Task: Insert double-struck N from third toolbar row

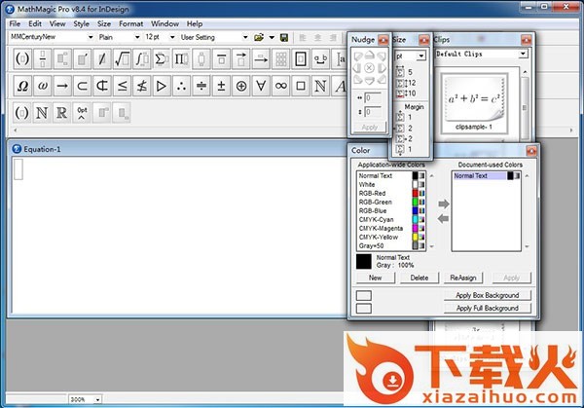Action: point(42,113)
